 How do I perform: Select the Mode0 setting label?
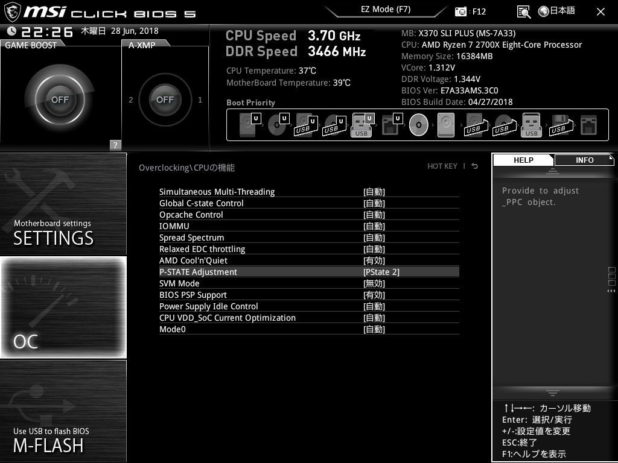(172, 329)
